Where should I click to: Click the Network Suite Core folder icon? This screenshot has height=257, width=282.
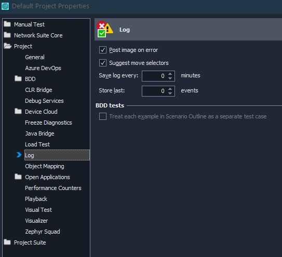(x=7, y=35)
